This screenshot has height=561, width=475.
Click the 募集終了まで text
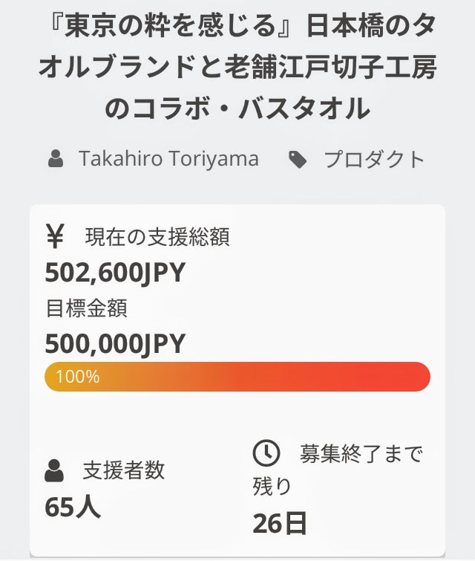pos(361,453)
